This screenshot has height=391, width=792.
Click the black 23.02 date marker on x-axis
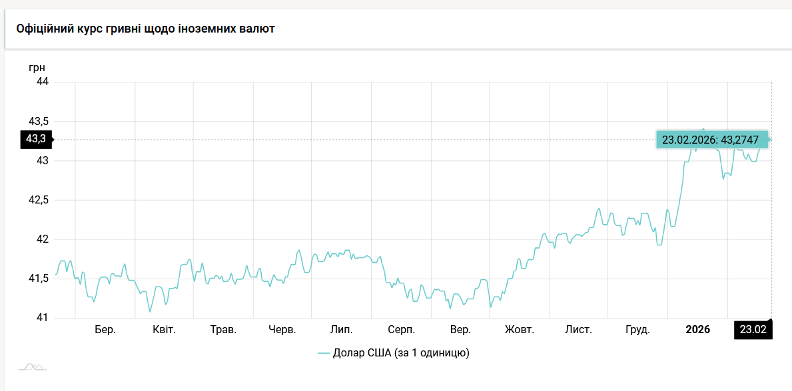point(753,330)
